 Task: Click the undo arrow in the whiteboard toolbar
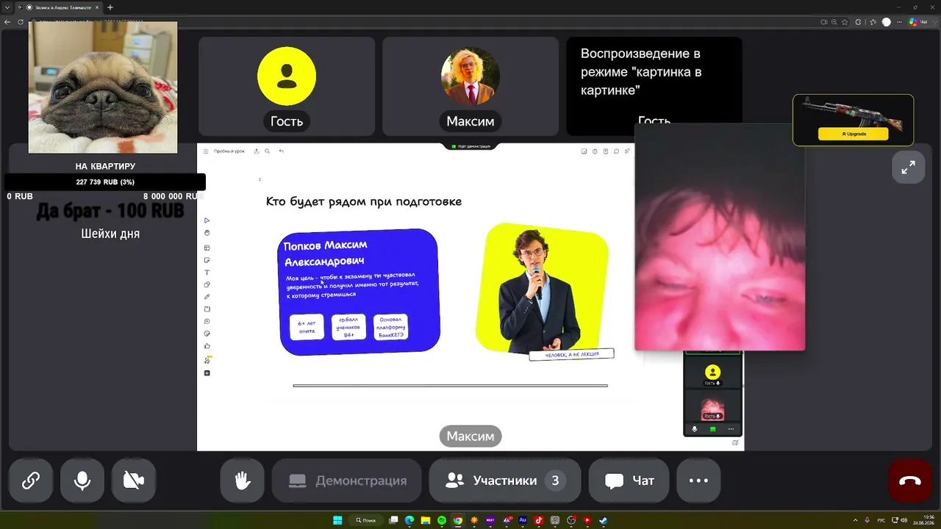click(x=281, y=151)
